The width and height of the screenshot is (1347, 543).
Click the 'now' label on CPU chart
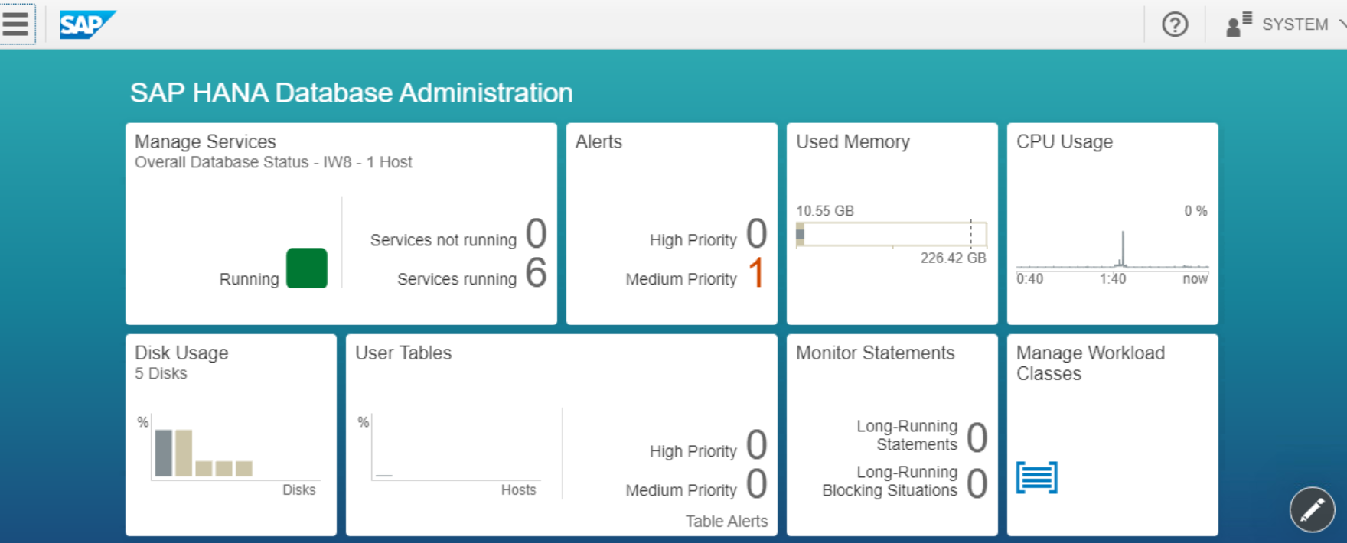1195,279
